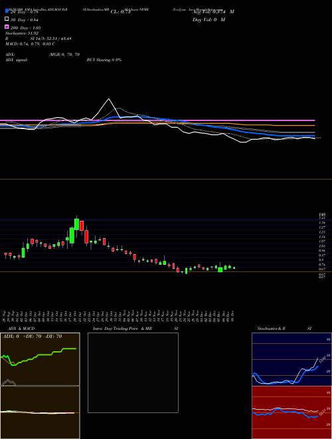Image resolution: width=332 pixels, height=439 pixels.
Task: Click the 'ADX & MACD' panel title
Action: [x=21, y=329]
